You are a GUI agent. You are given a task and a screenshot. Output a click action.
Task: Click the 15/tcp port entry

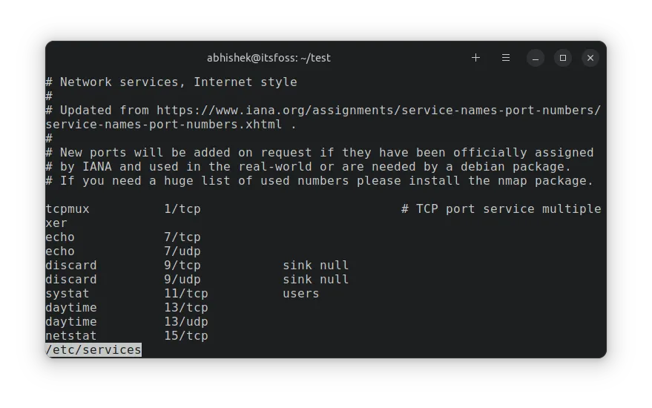[185, 335]
